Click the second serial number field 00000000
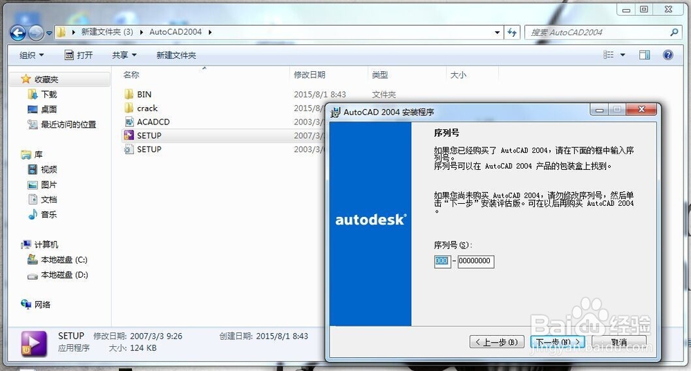Viewport: 691px width, 371px height. [x=475, y=261]
